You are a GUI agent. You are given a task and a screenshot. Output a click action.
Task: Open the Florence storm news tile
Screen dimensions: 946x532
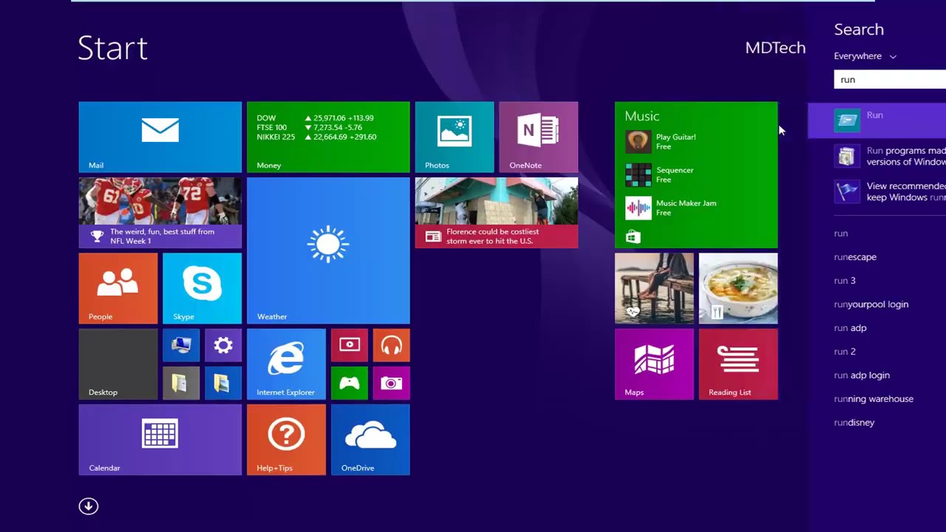[x=497, y=213]
